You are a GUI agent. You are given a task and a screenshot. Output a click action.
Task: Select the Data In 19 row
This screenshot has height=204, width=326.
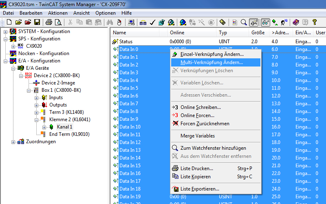pyautogui.click(x=218, y=197)
